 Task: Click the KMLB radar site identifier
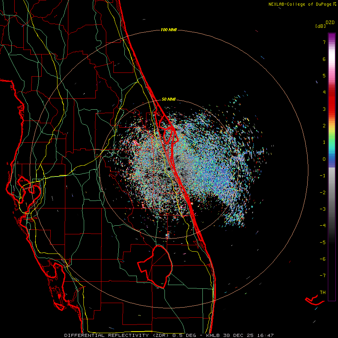coord(213,335)
